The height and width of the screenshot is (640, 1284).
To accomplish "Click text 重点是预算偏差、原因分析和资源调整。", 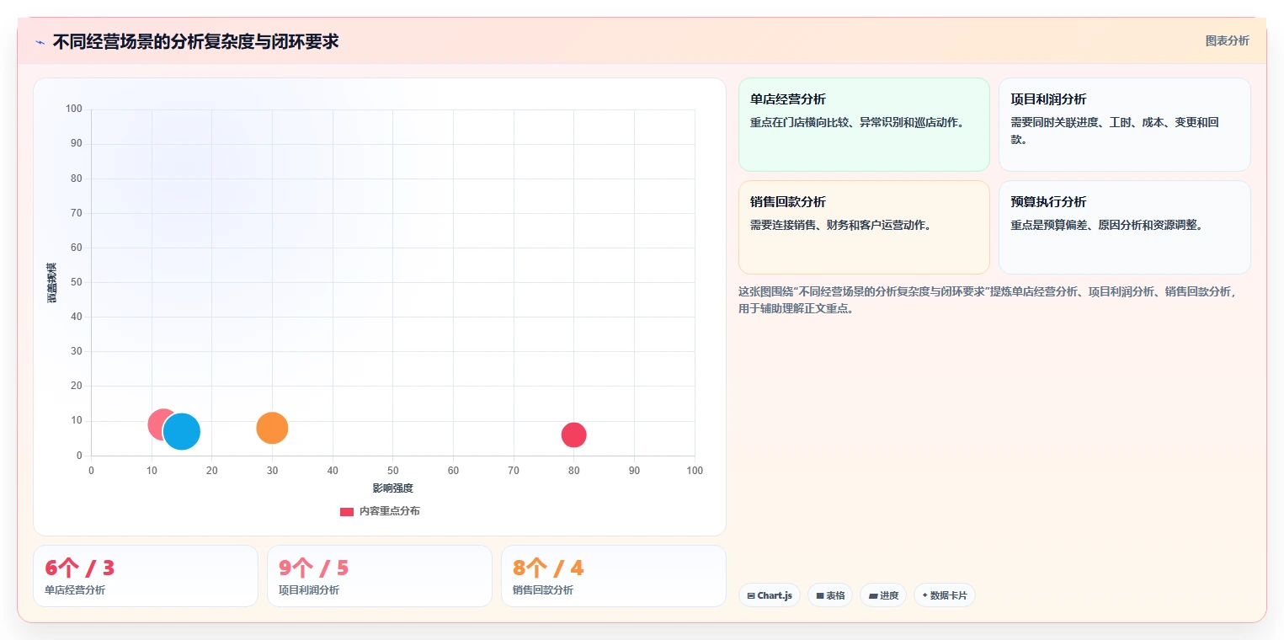I will point(1106,225).
